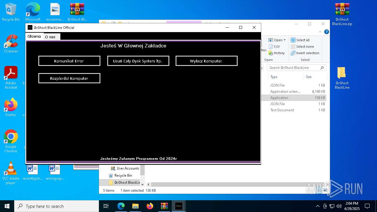The width and height of the screenshot is (377, 212).
Task: Show hidden system tray icons
Action: point(318,206)
